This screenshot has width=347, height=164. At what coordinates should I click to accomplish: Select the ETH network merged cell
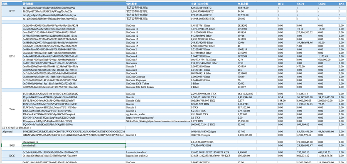pyautogui.click(x=12, y=56)
